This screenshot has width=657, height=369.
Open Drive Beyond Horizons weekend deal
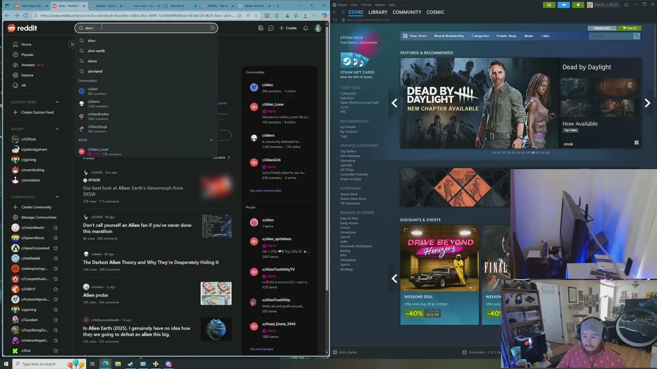point(439,275)
